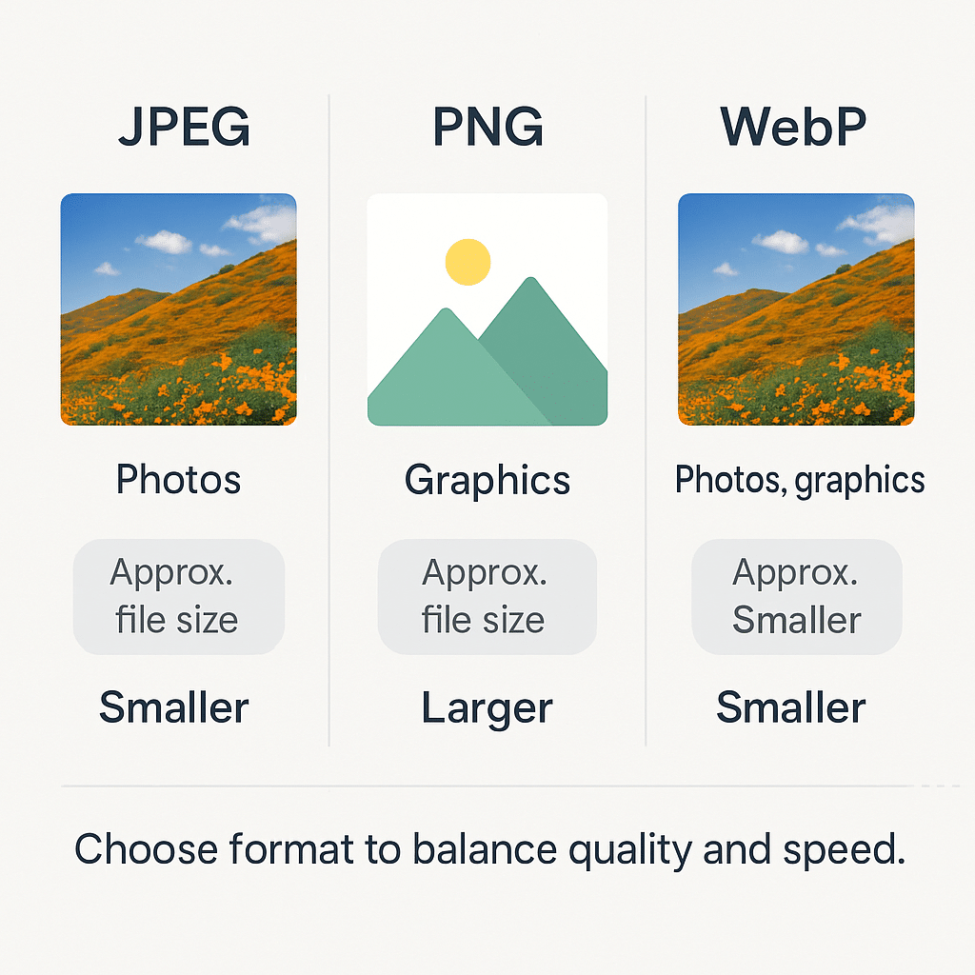Click the Photos, graphics label under WebP
Screen dimensions: 975x975
click(800, 481)
